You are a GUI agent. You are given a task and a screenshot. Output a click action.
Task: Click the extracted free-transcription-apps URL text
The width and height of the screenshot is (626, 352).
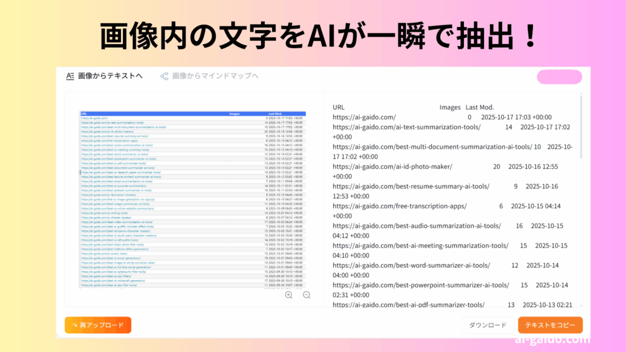(399, 206)
